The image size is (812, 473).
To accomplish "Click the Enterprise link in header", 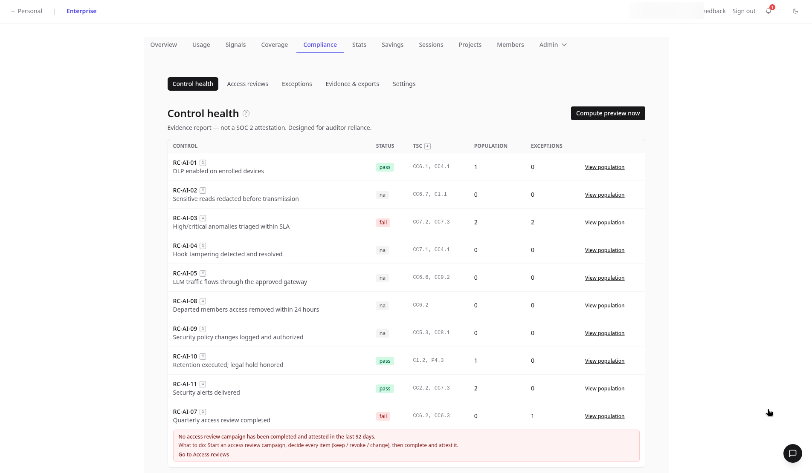I will tap(81, 11).
